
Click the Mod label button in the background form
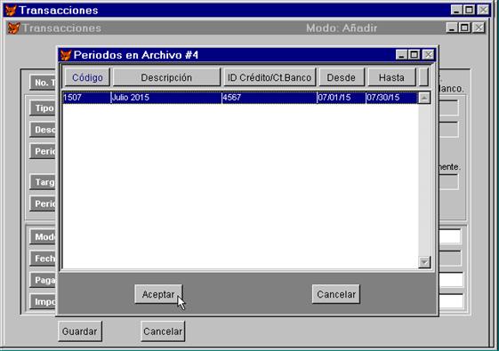coord(44,236)
